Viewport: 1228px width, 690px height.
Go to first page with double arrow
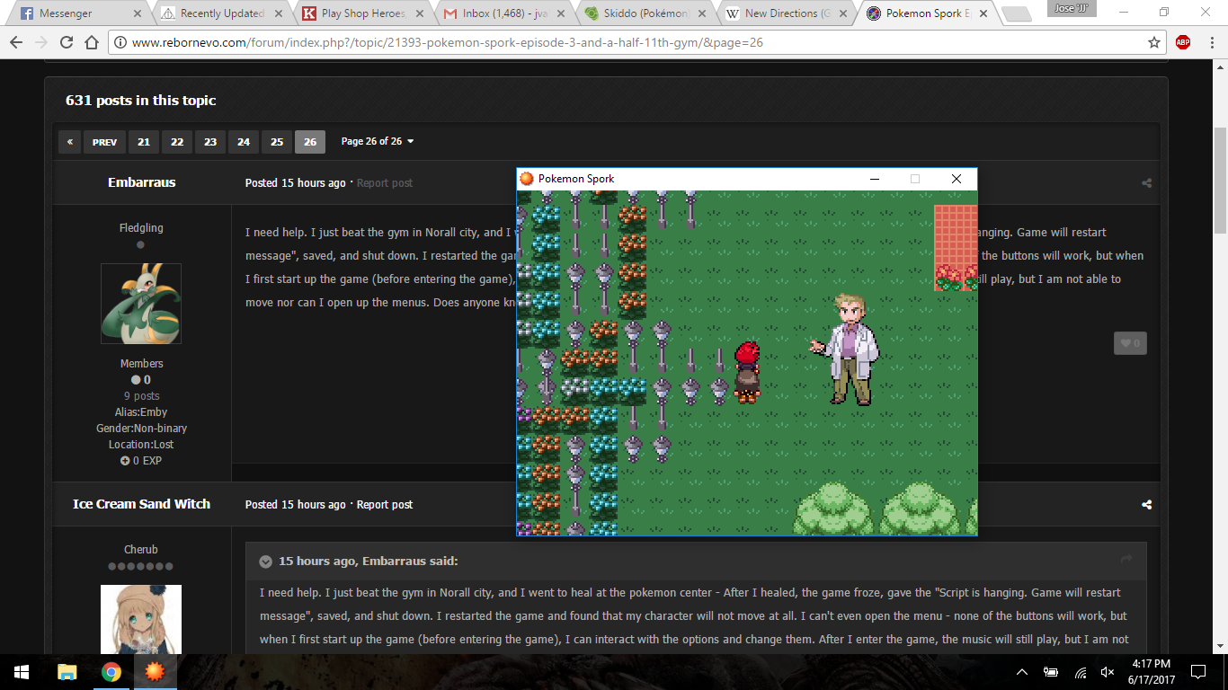coord(69,142)
